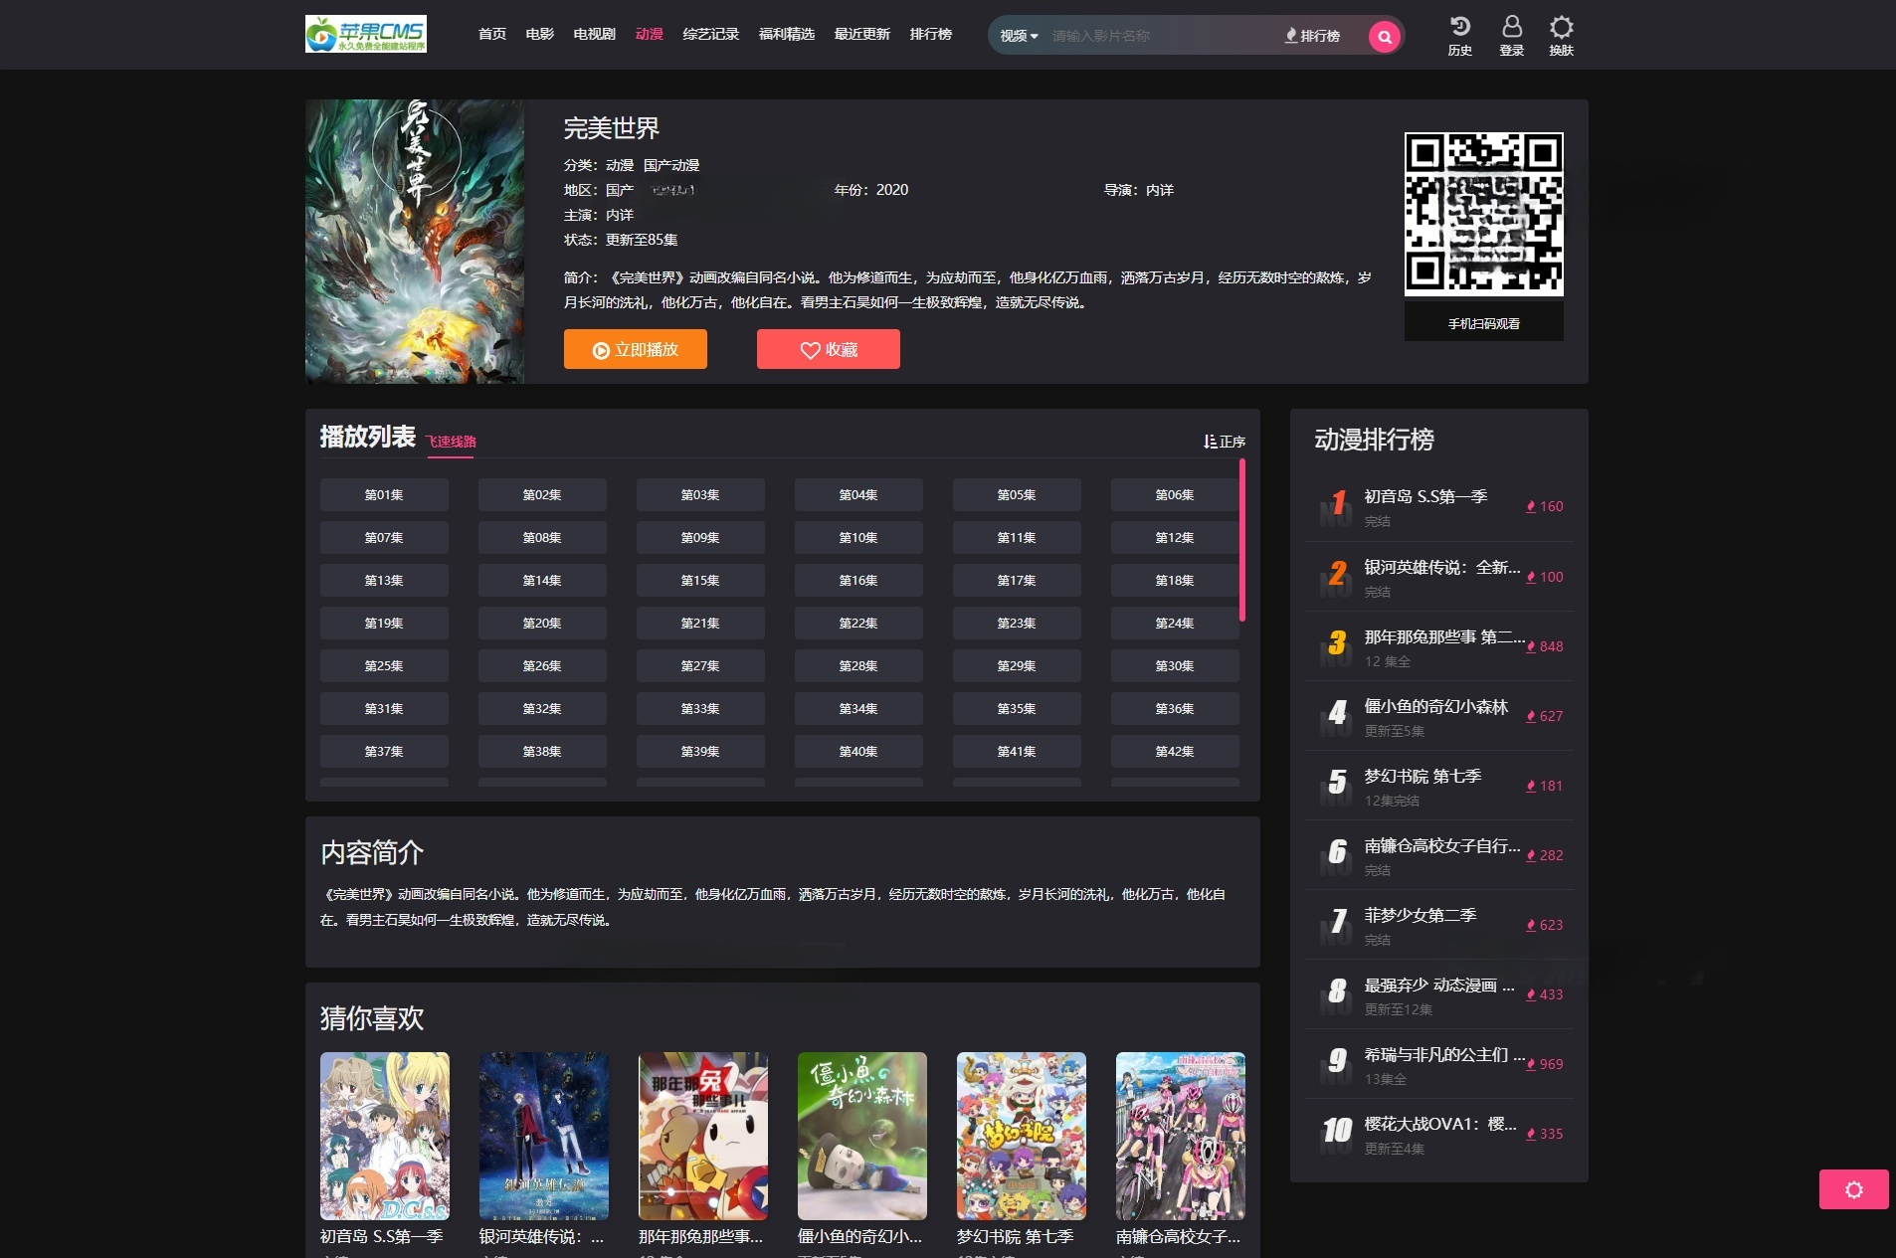Open the 僵小鱼的奇幻小森林 poster thumbnail
The image size is (1896, 1258).
tap(861, 1136)
